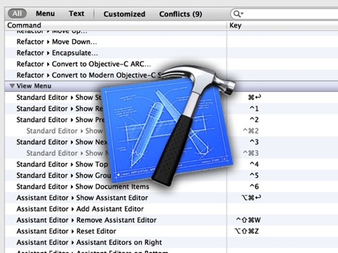Click the ^5 key binding cell

tap(254, 175)
